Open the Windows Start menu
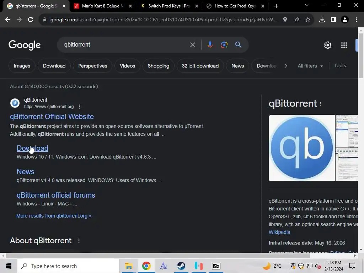Viewport: 364px width, 273px height. click(9, 266)
